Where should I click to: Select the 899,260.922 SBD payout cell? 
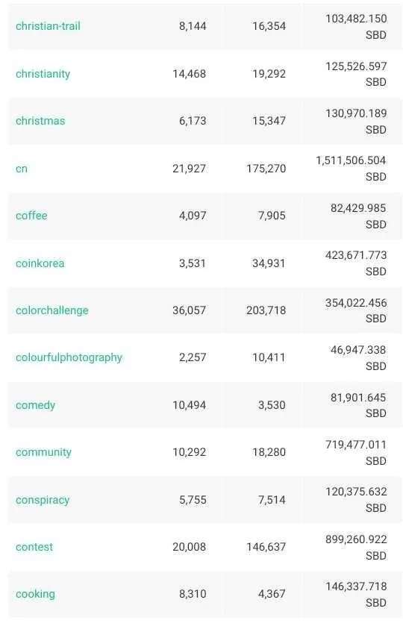tap(356, 547)
